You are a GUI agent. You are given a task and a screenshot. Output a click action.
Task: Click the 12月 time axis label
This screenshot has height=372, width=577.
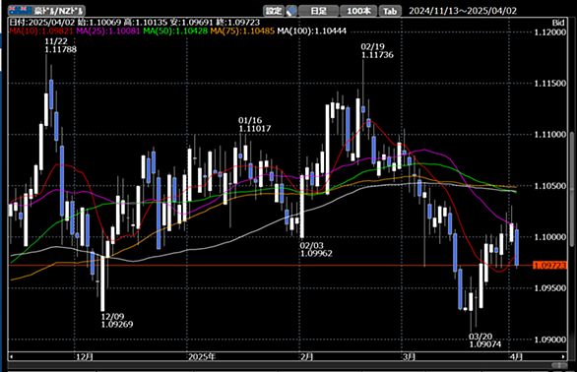(x=85, y=356)
